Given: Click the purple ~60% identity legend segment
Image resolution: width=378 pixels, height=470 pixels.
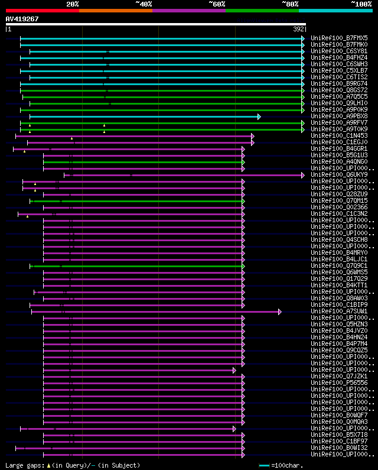Looking at the screenshot, I should [189, 11].
